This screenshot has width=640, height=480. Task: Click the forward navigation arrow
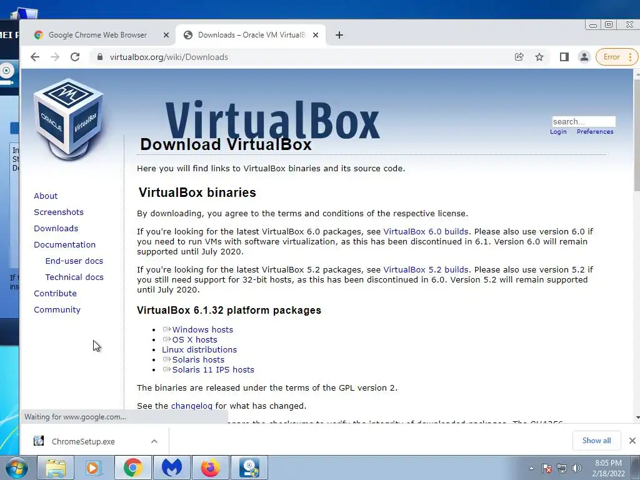[x=55, y=57]
